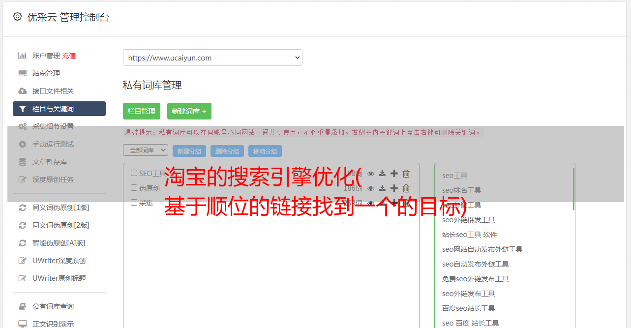Select keyword 'seo自动发布外链工具' in the list

point(476,264)
